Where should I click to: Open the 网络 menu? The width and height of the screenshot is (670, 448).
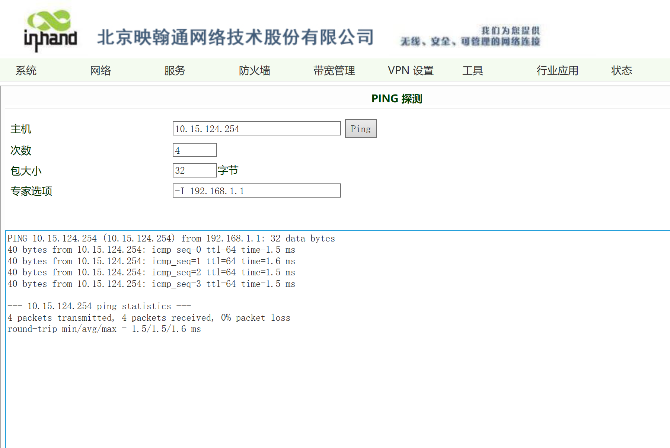pyautogui.click(x=100, y=70)
